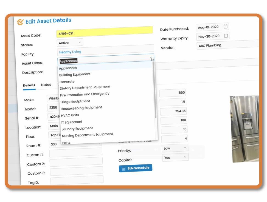Open the Priority dropdown showing Low

coord(175,148)
